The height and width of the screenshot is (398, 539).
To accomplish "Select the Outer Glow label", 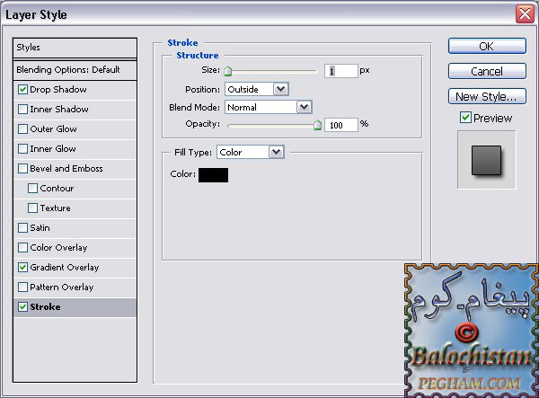I will click(53, 128).
